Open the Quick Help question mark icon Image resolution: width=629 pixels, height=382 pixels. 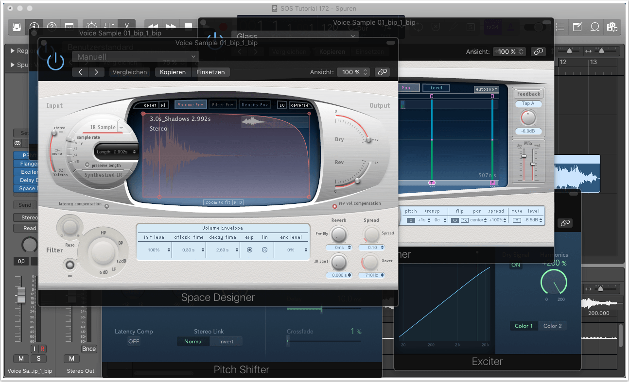[52, 26]
